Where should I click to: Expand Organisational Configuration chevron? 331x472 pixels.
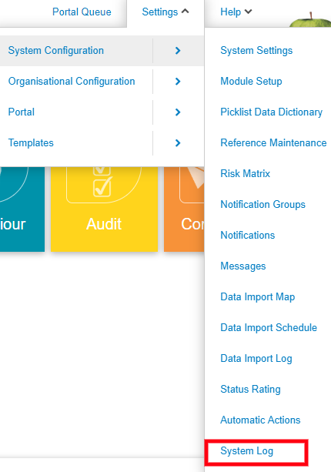178,82
